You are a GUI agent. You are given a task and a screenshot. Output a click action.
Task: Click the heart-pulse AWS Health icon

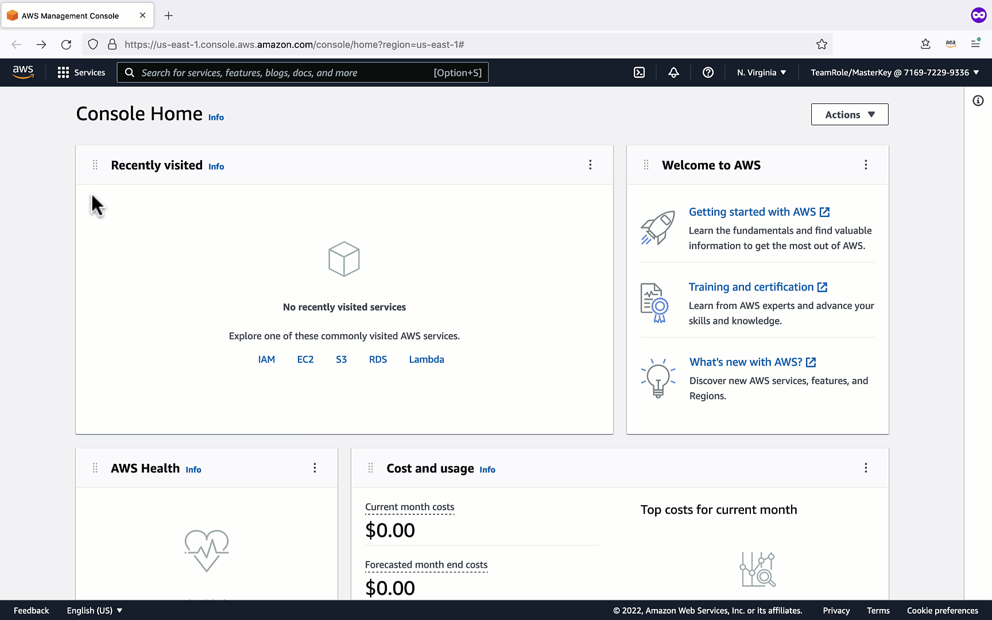[x=207, y=550]
